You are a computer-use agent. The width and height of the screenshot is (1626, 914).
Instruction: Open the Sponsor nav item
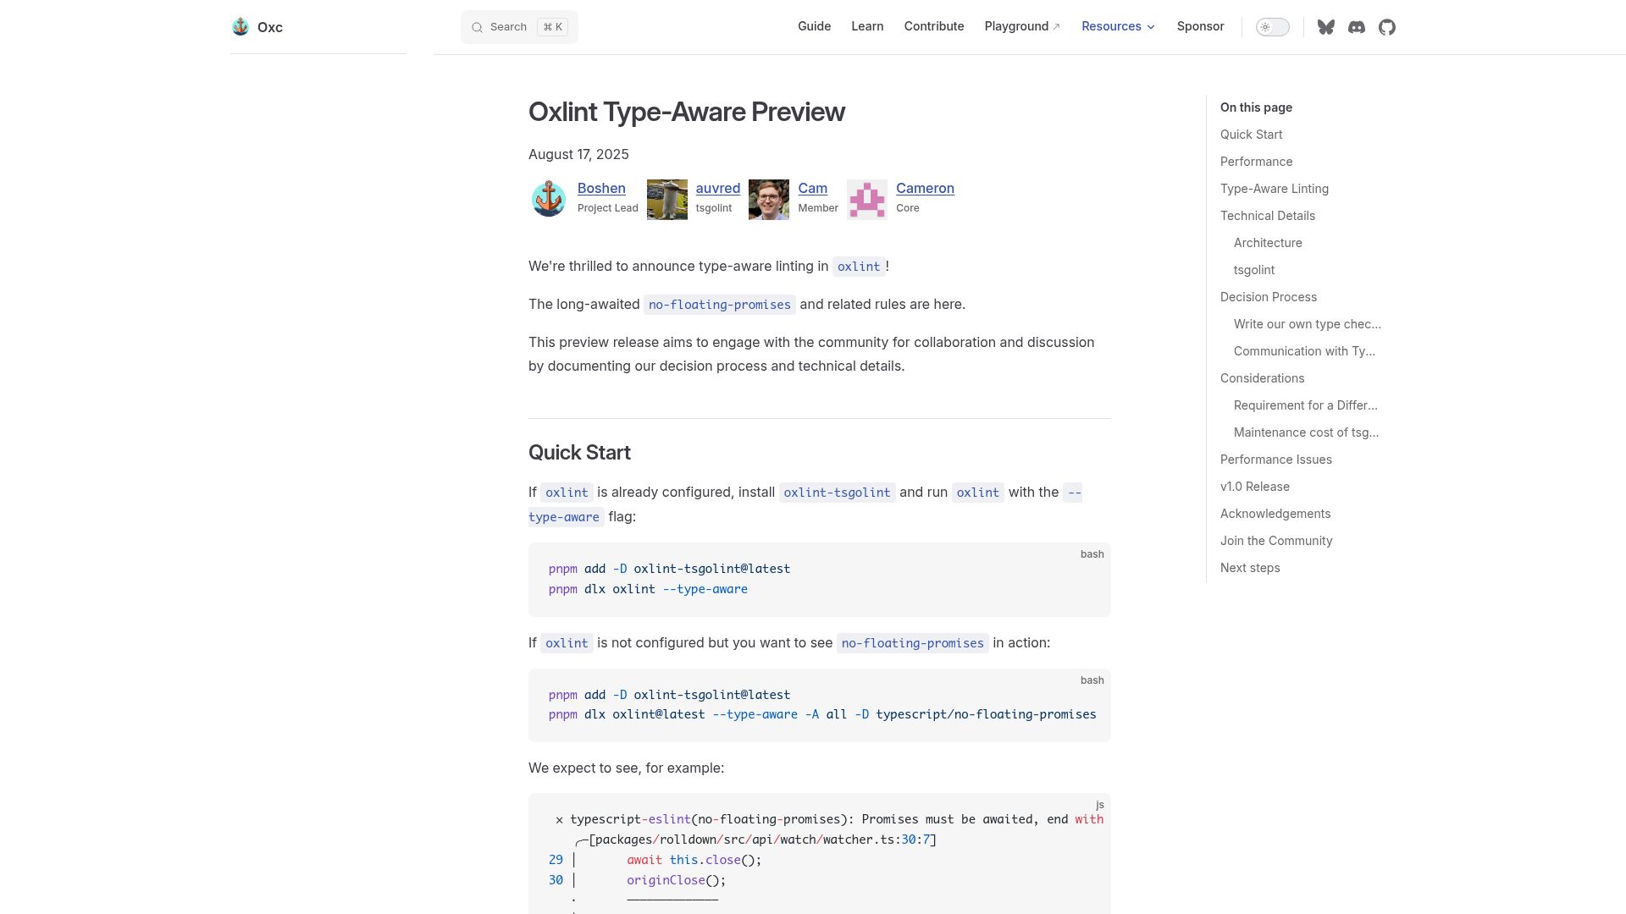pos(1200,26)
